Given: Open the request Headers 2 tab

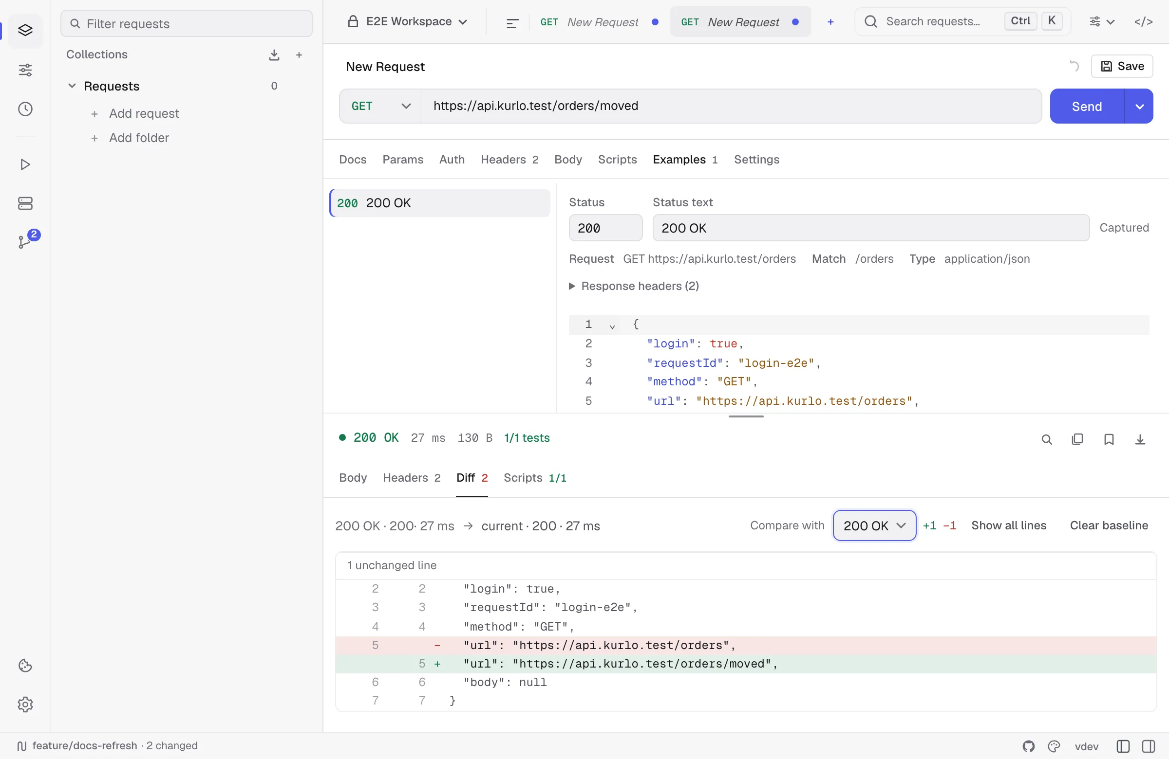Looking at the screenshot, I should [509, 160].
